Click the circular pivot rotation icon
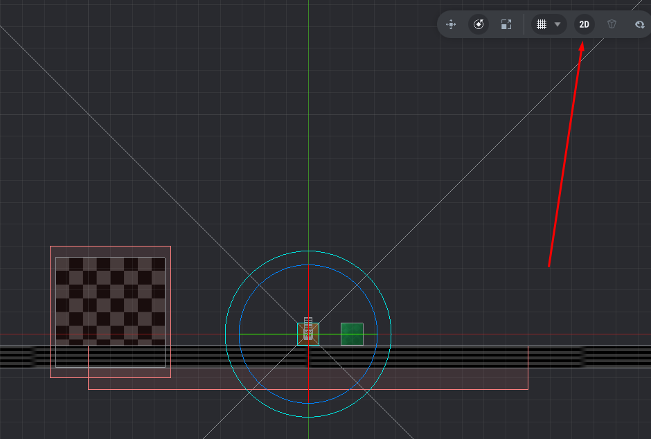The image size is (651, 439). pos(479,24)
